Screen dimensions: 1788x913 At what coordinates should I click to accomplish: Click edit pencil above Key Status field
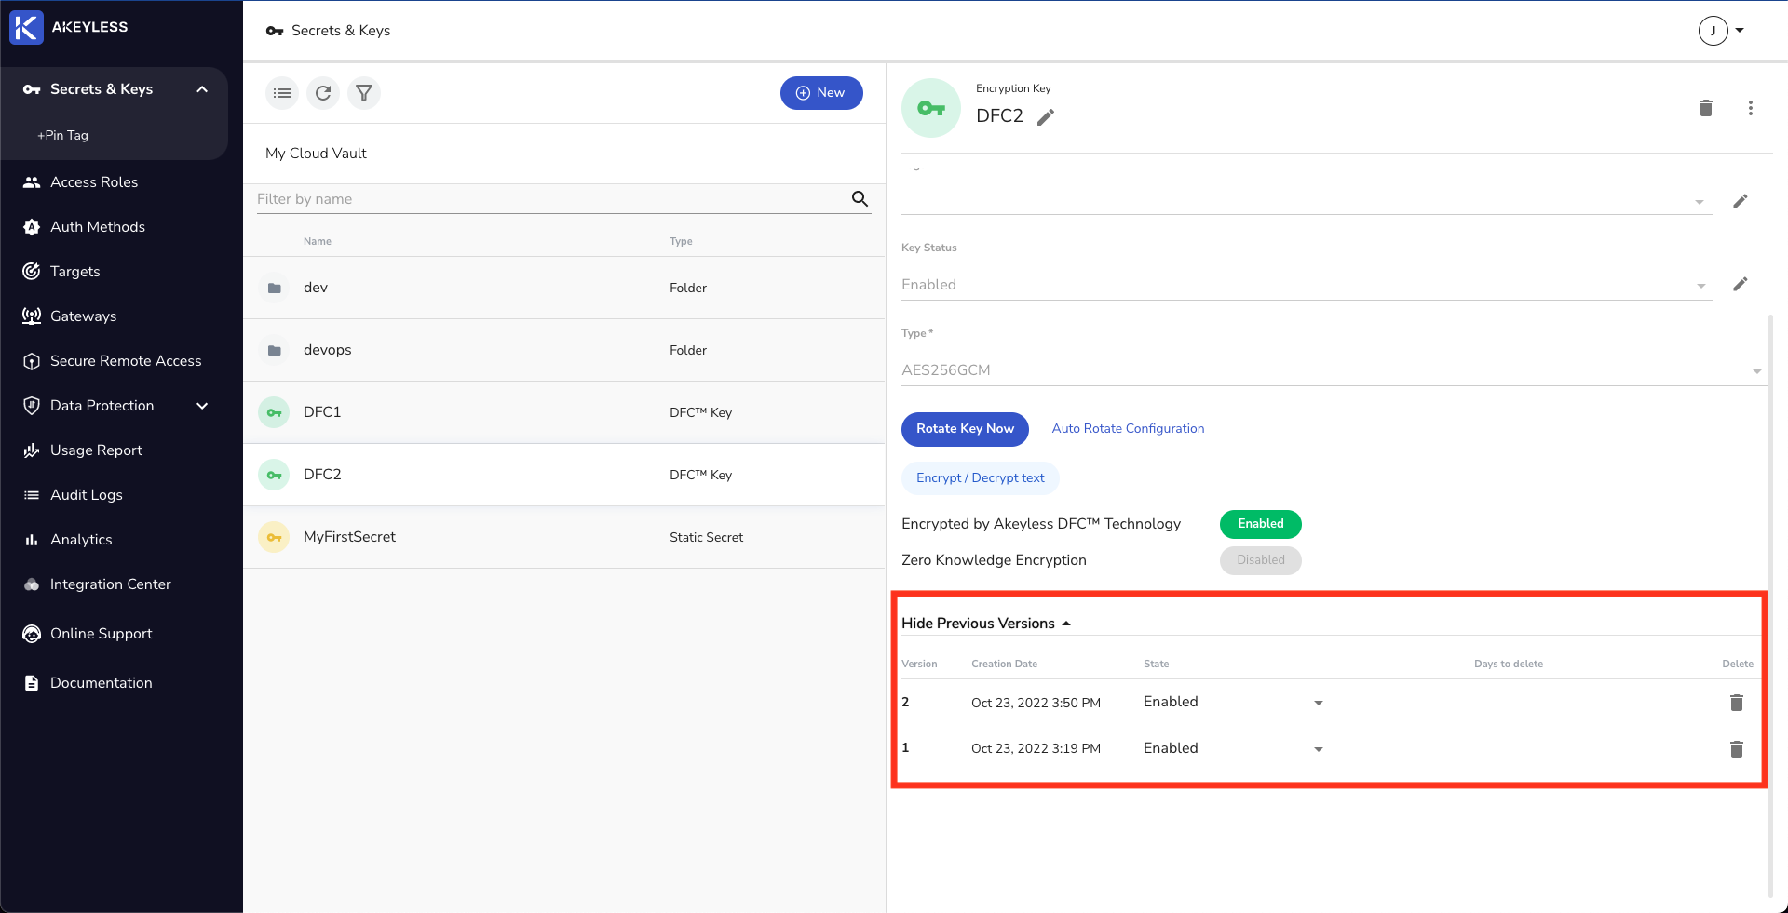click(1740, 201)
